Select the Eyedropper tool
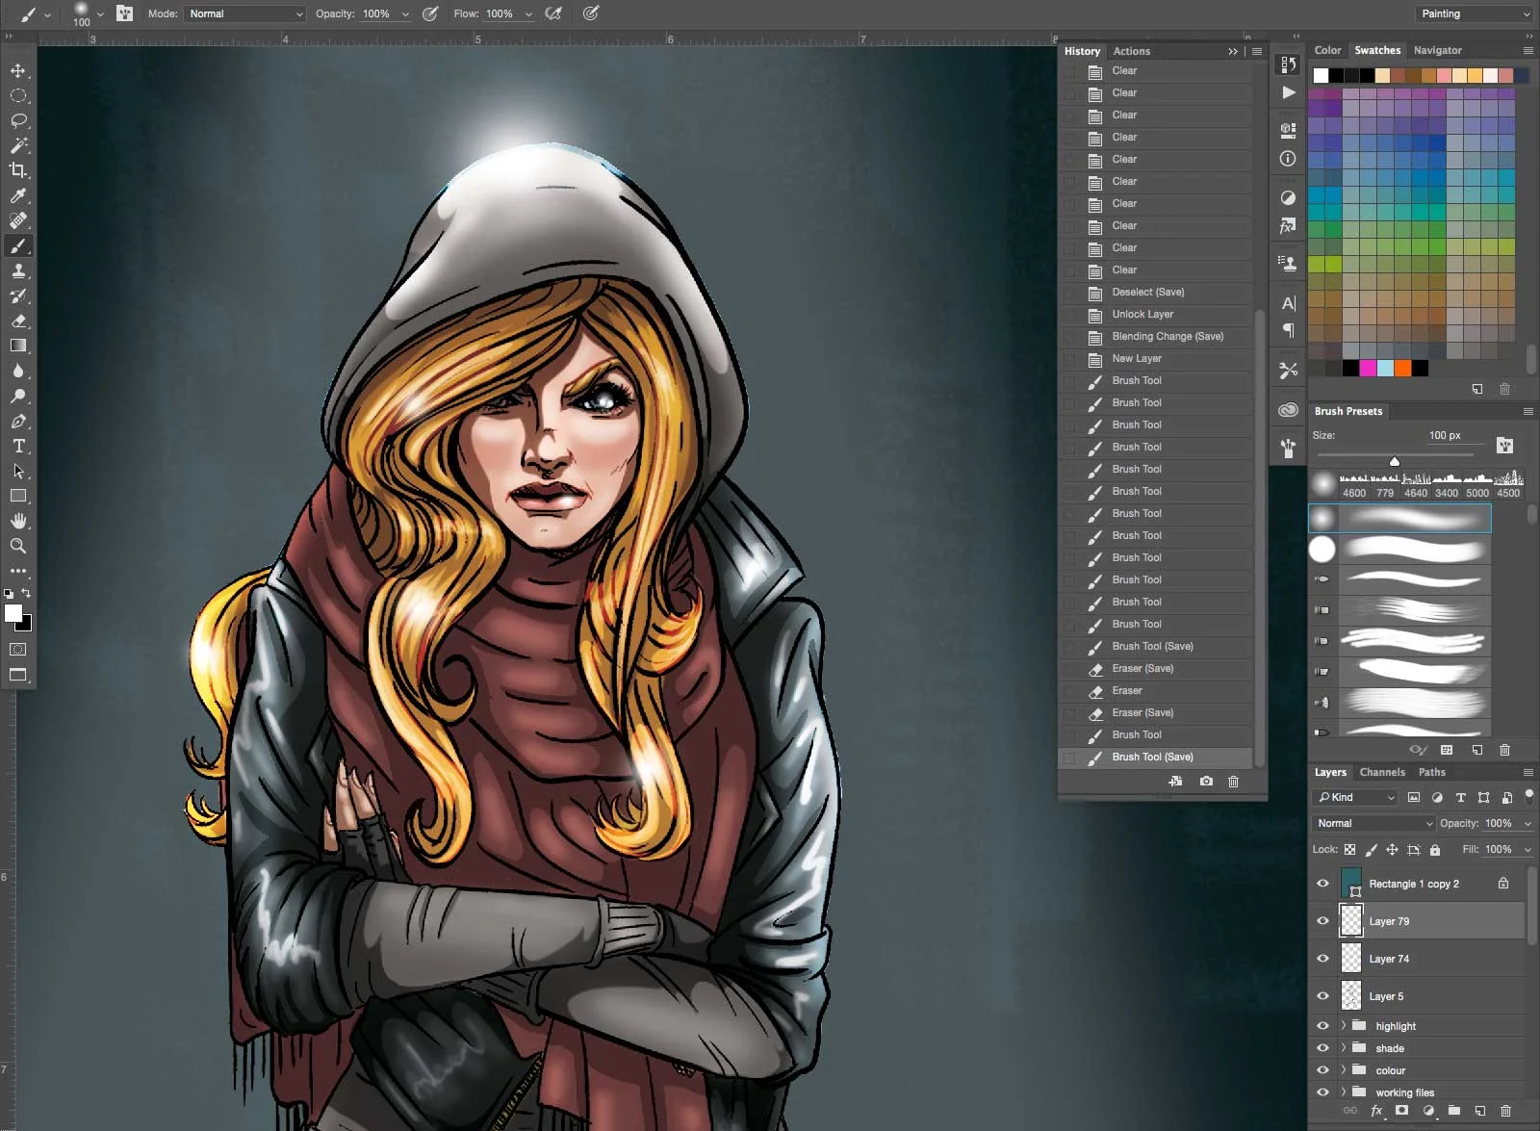 click(x=18, y=195)
